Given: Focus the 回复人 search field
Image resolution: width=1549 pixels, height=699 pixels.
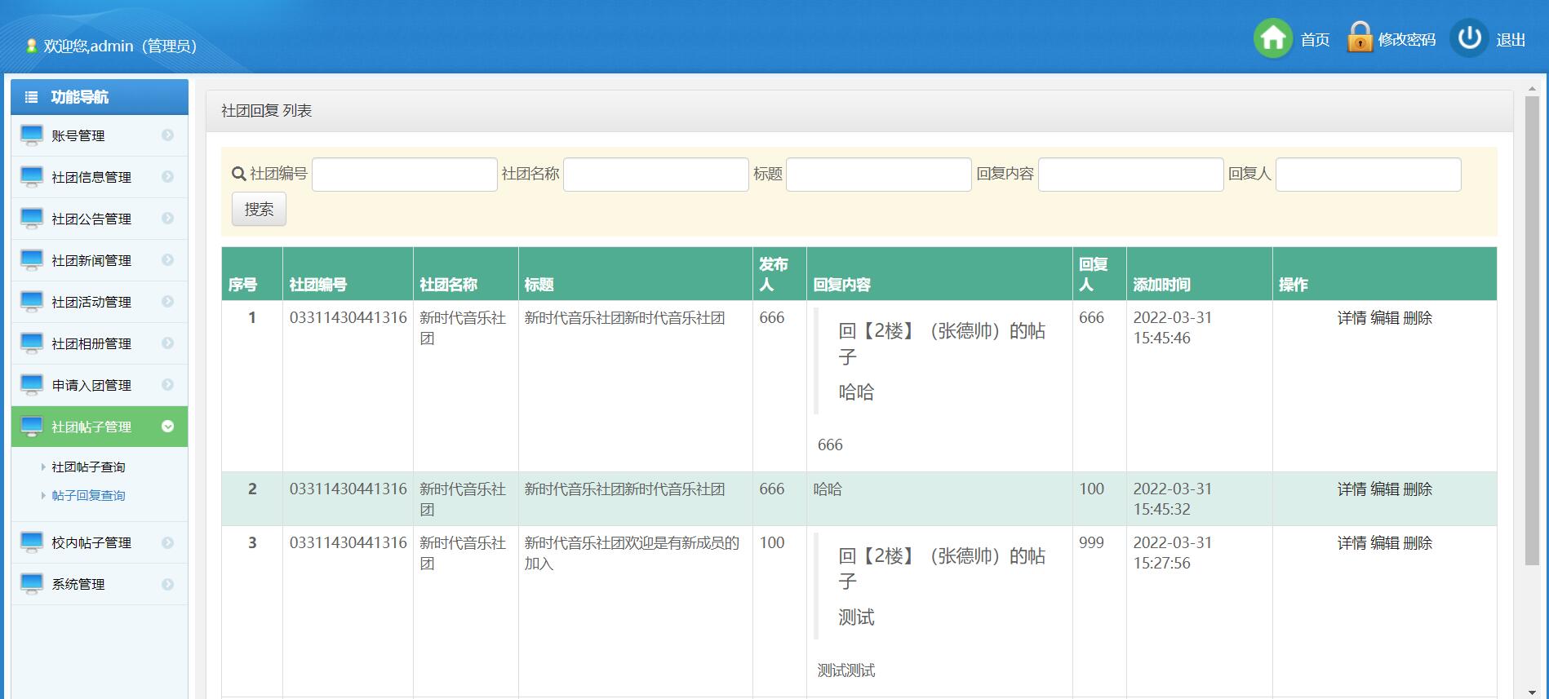Looking at the screenshot, I should point(1369,175).
